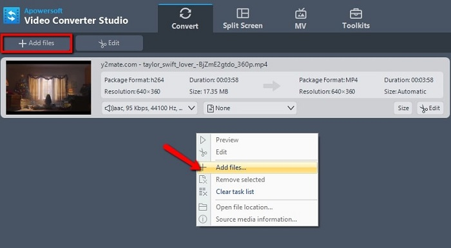Image resolution: width=451 pixels, height=248 pixels.
Task: Click the Split Screen layout icon
Action: tap(243, 14)
